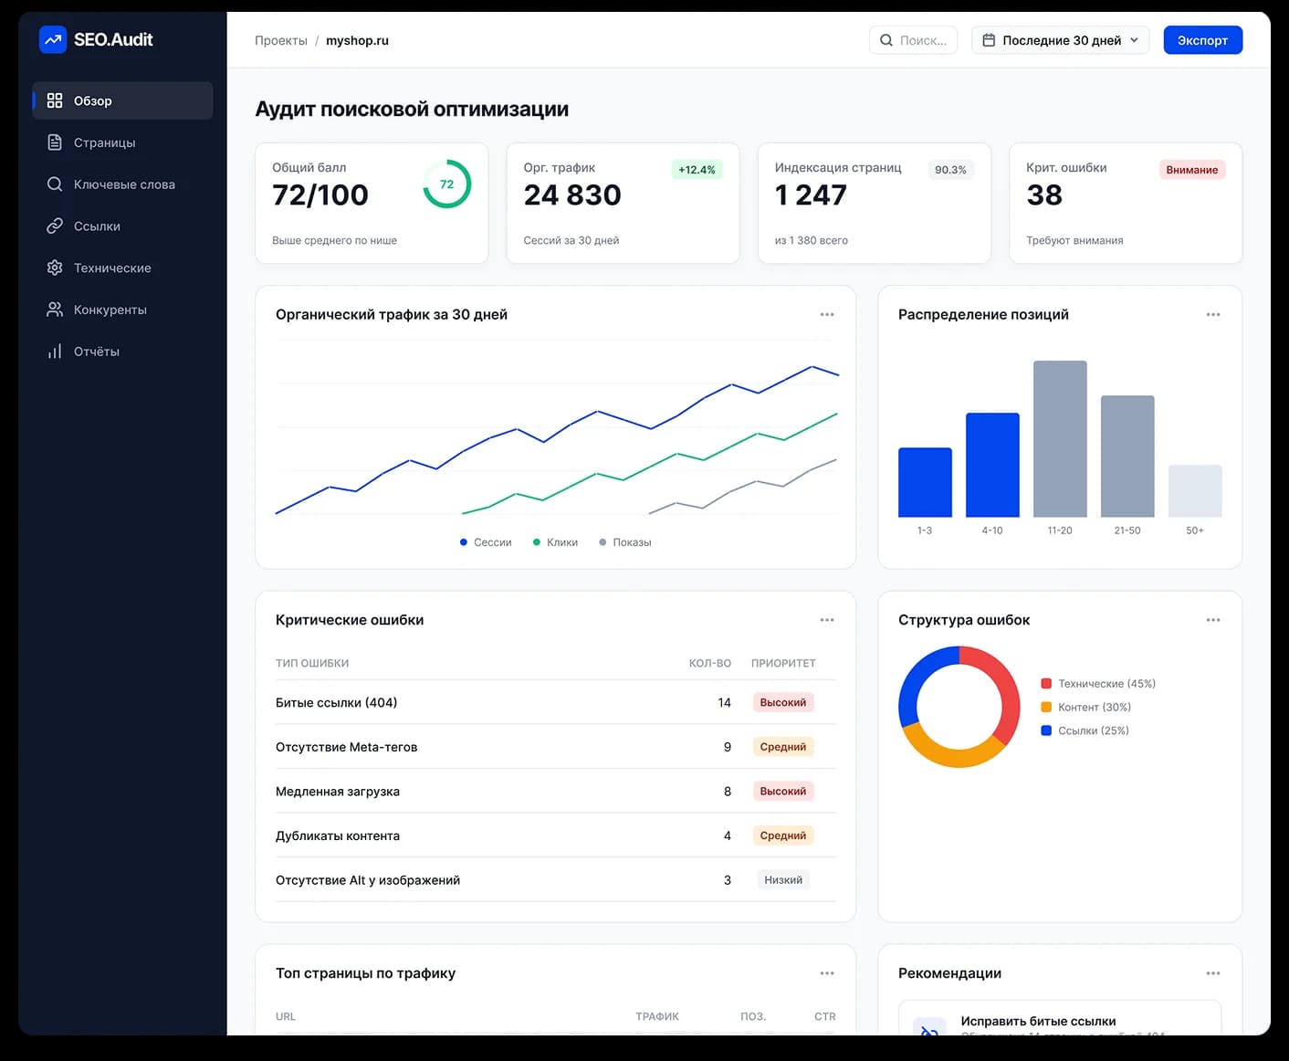Open options menu for Органический трафик chart
1289x1061 pixels.
(x=827, y=314)
